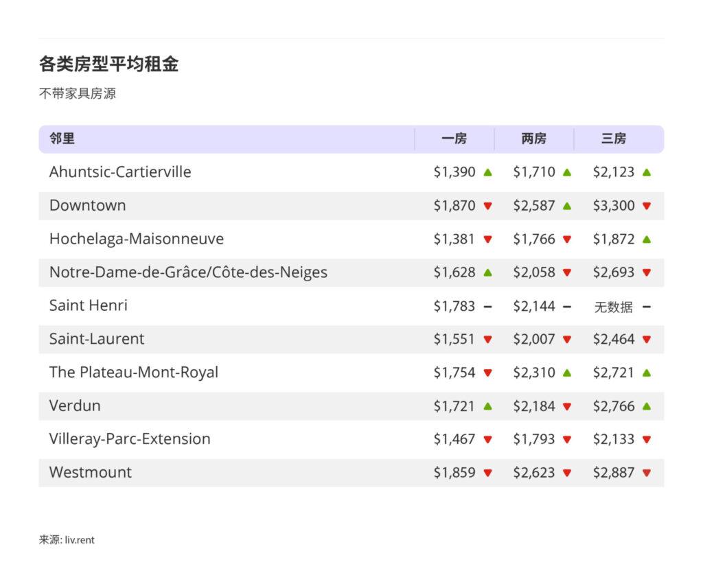Click red down arrow beside $3,300
703x562 pixels.
pos(647,206)
